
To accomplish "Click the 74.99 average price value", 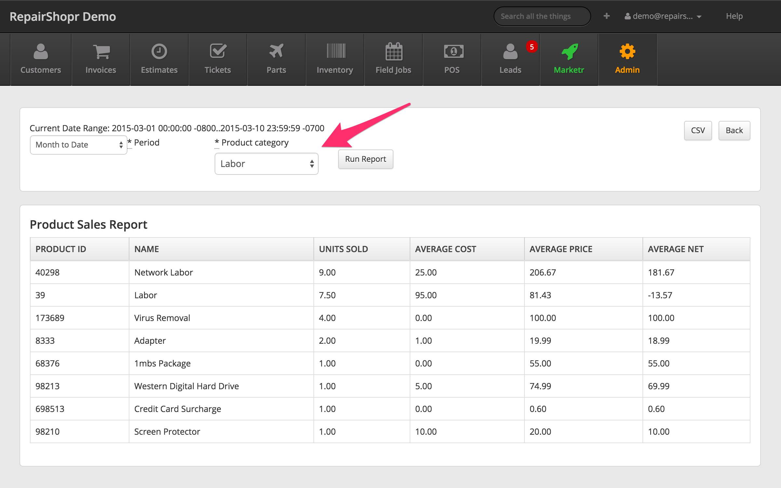I will click(x=540, y=386).
